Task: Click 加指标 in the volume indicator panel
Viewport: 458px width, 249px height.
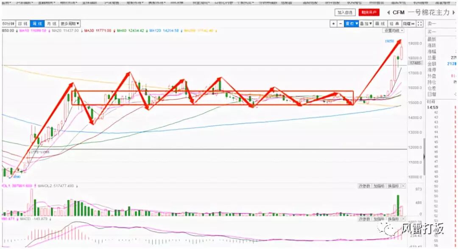Action: click(x=379, y=186)
